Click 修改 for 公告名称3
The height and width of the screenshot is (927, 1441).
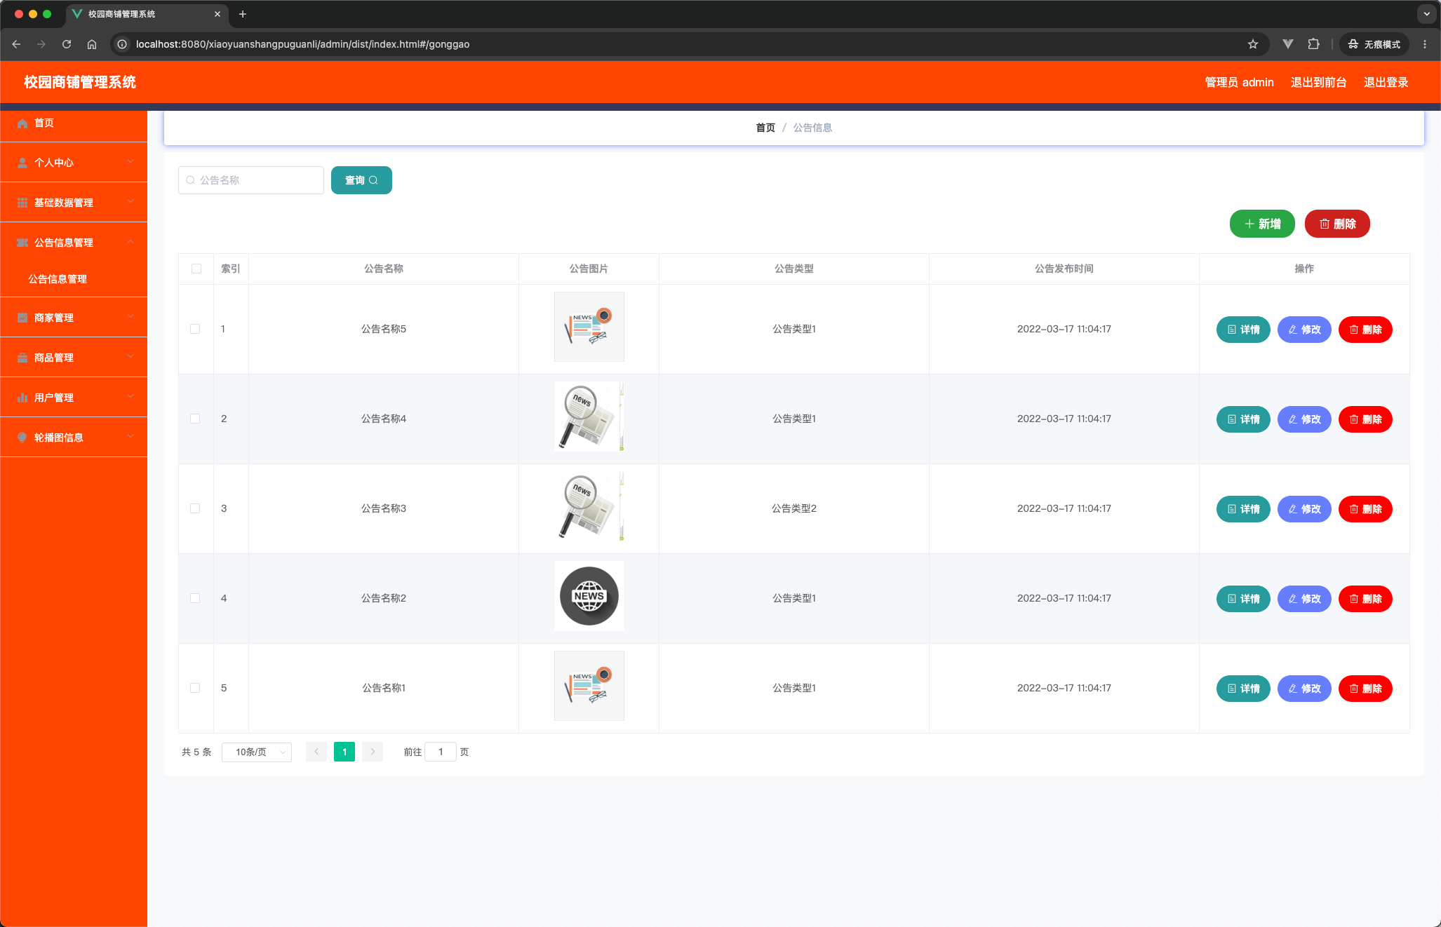pyautogui.click(x=1304, y=509)
